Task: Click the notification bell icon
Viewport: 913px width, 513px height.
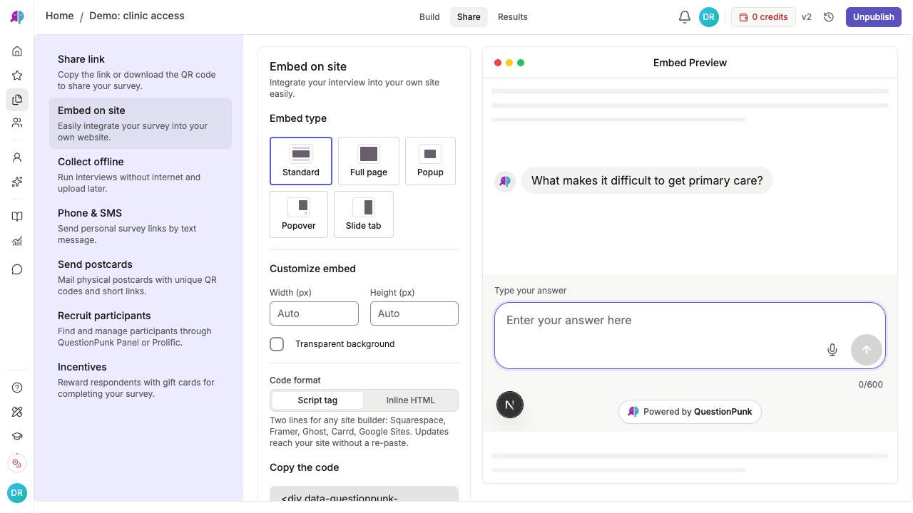Action: pyautogui.click(x=685, y=17)
